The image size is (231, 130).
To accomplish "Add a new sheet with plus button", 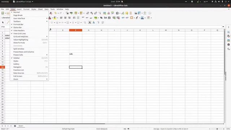I will (x=15, y=126).
